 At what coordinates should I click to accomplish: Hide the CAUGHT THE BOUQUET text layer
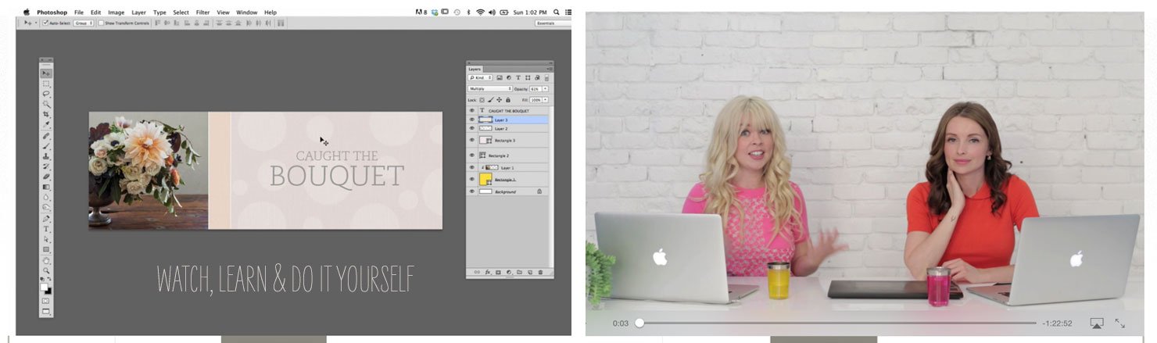click(471, 110)
